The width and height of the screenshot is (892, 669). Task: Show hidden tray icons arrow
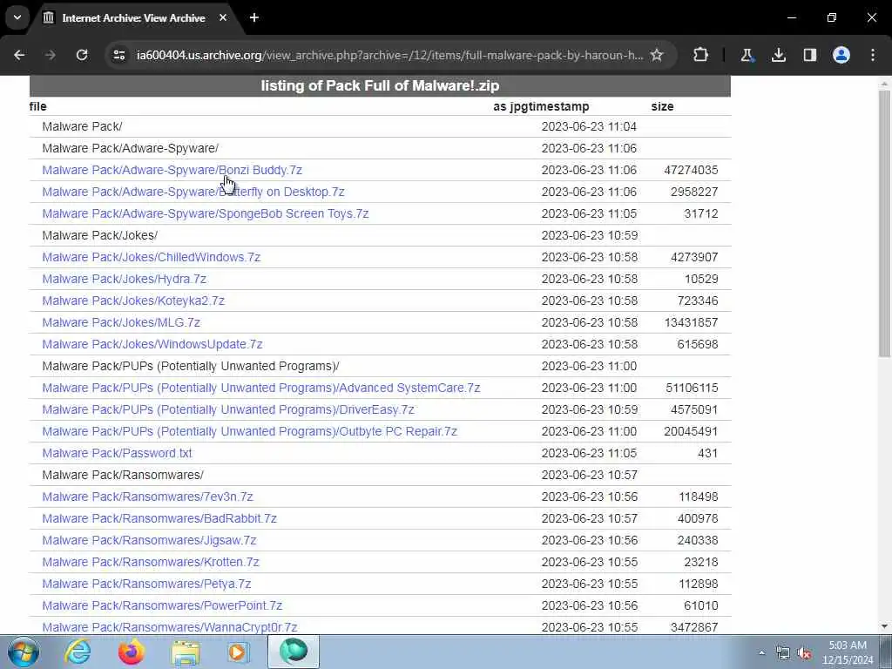point(761,652)
